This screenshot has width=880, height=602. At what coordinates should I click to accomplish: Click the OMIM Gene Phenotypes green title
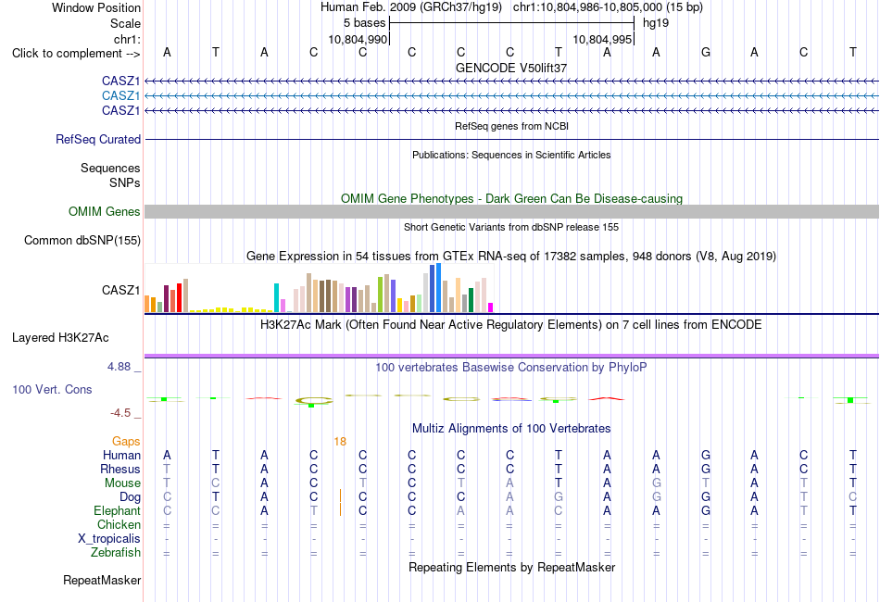coord(511,198)
